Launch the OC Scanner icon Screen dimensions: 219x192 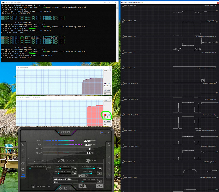point(23,163)
